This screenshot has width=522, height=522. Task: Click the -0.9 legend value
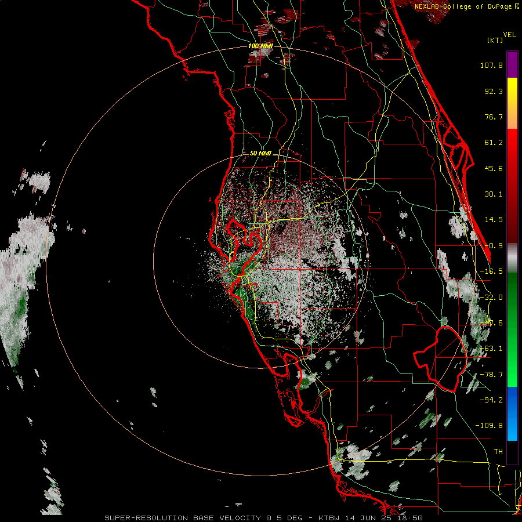(494, 246)
